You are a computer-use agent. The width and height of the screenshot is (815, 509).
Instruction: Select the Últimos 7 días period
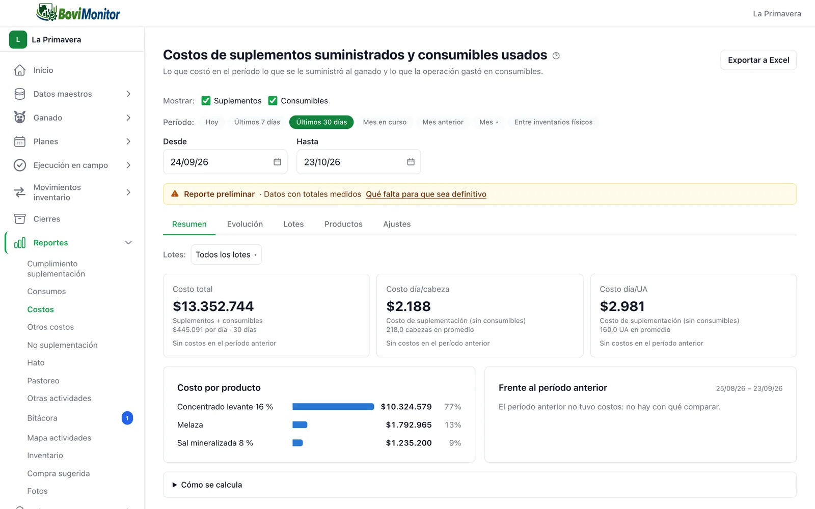(257, 122)
